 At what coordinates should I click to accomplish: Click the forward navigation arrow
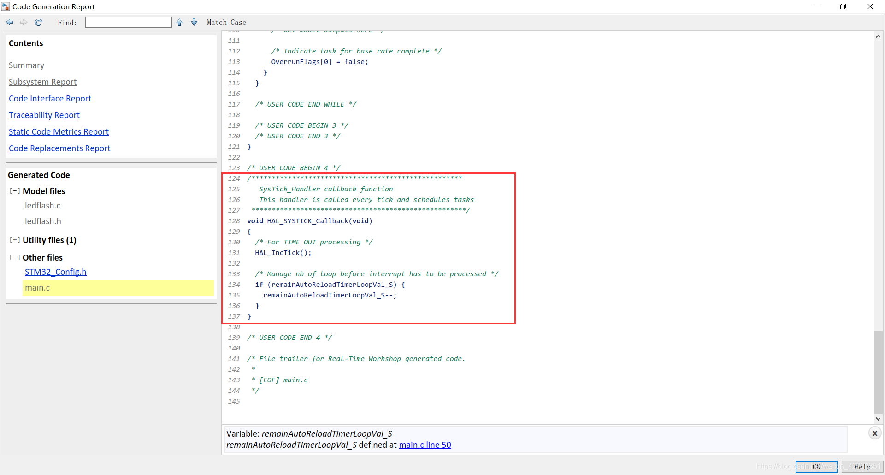point(24,22)
